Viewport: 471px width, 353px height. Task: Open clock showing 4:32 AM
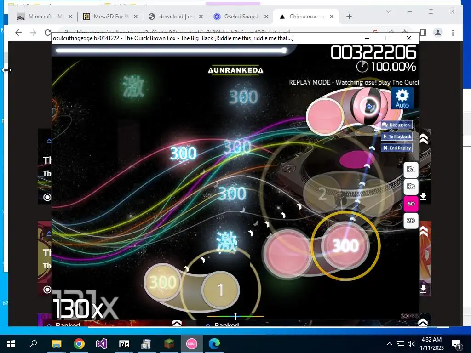coord(432,344)
